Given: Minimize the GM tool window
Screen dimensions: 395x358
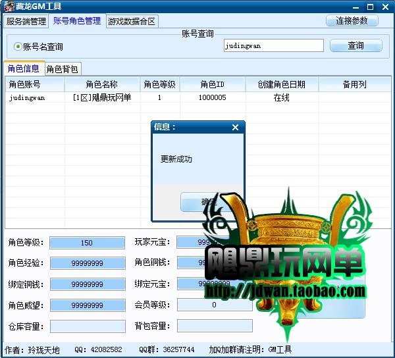Looking at the screenshot, I should pos(357,7).
